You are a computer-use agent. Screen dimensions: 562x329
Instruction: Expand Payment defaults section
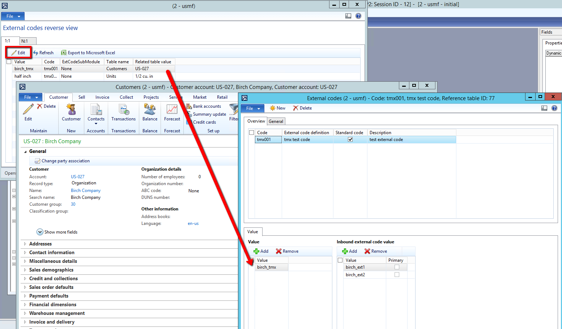25,296
